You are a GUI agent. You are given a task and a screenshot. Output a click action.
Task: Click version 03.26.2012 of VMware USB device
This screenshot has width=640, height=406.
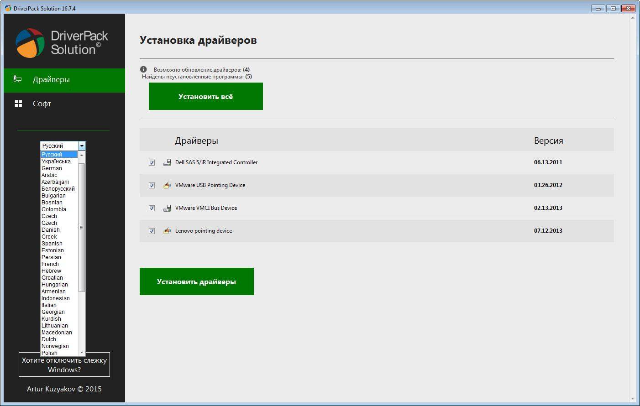click(548, 185)
